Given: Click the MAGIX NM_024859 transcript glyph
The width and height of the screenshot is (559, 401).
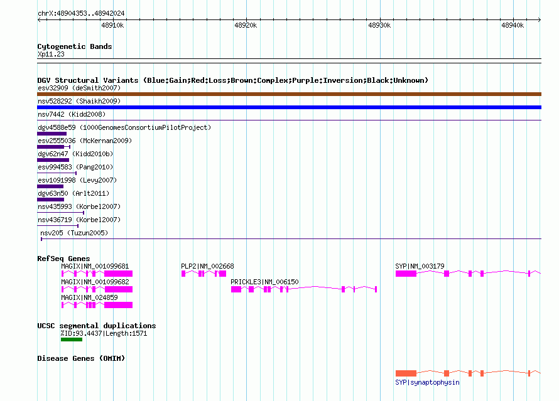Looking at the screenshot, I should (x=97, y=305).
